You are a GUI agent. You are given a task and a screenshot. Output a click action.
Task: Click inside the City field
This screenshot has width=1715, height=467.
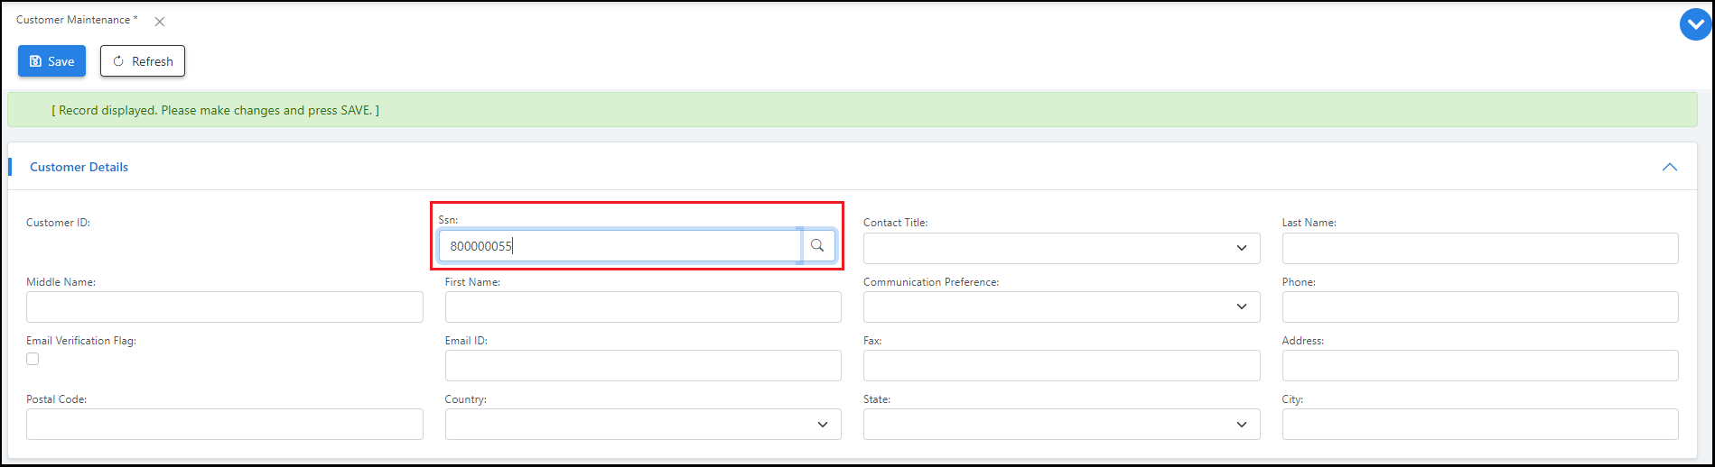coord(1479,424)
